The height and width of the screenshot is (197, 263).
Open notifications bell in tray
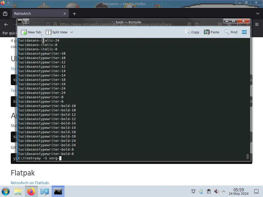(x=193, y=191)
